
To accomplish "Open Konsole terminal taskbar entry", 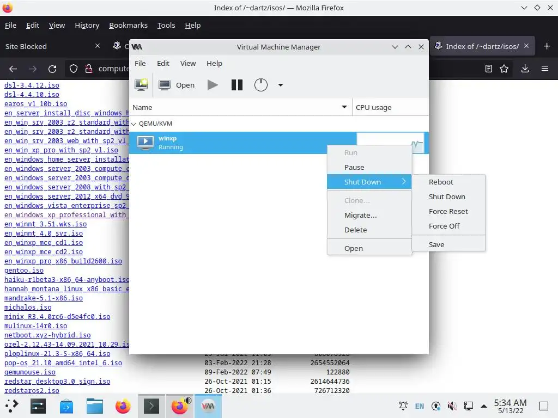I will click(x=151, y=405).
